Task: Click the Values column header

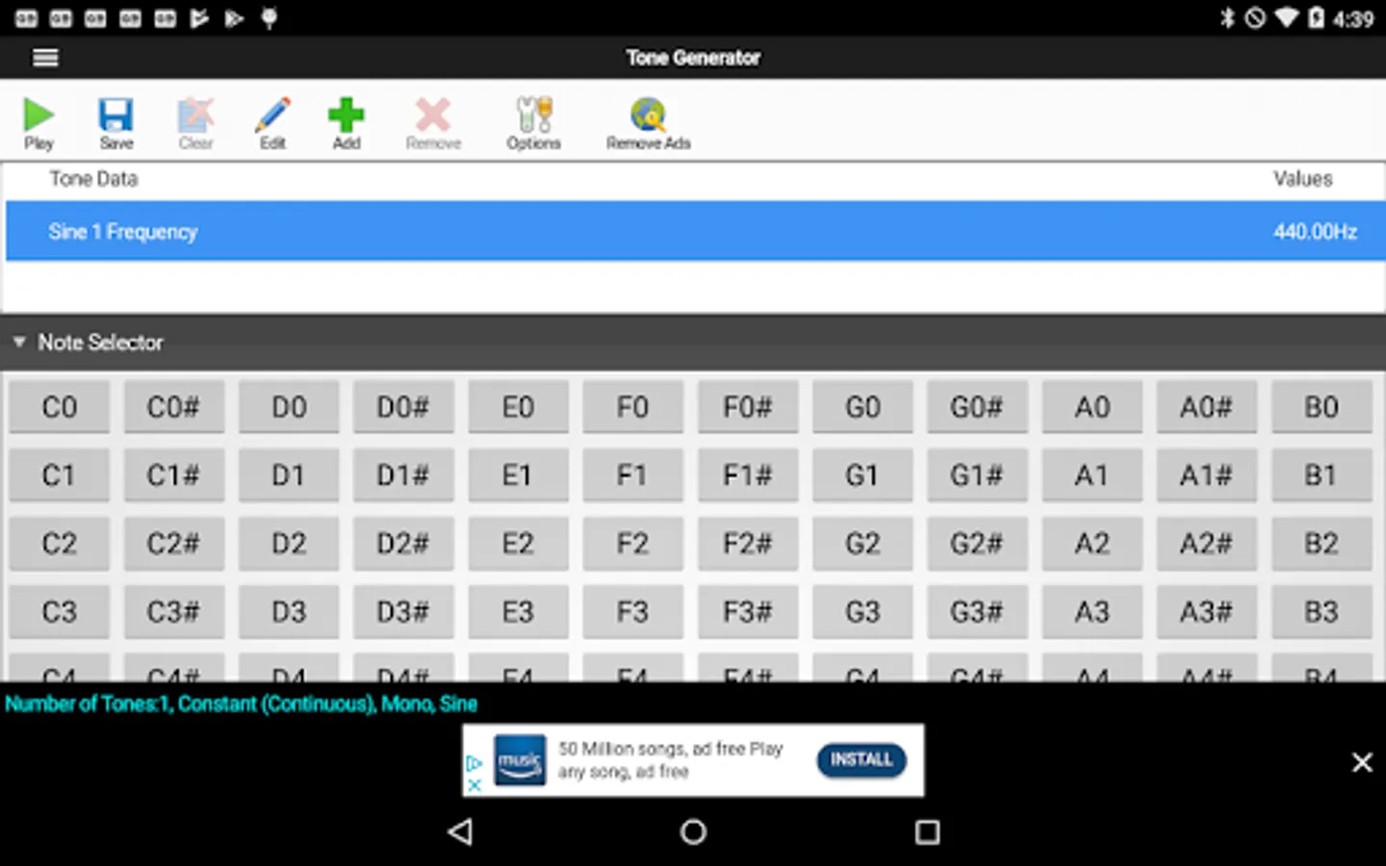Action: coord(1303,179)
